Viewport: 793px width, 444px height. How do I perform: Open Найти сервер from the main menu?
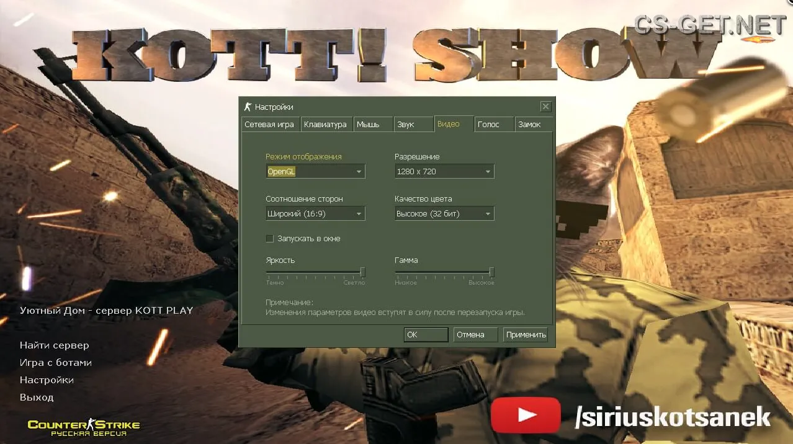point(55,345)
